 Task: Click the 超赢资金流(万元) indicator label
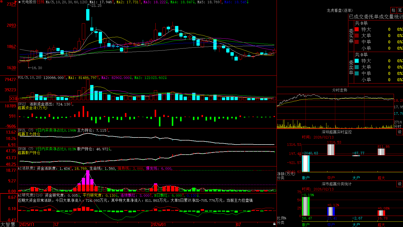tap(32, 108)
